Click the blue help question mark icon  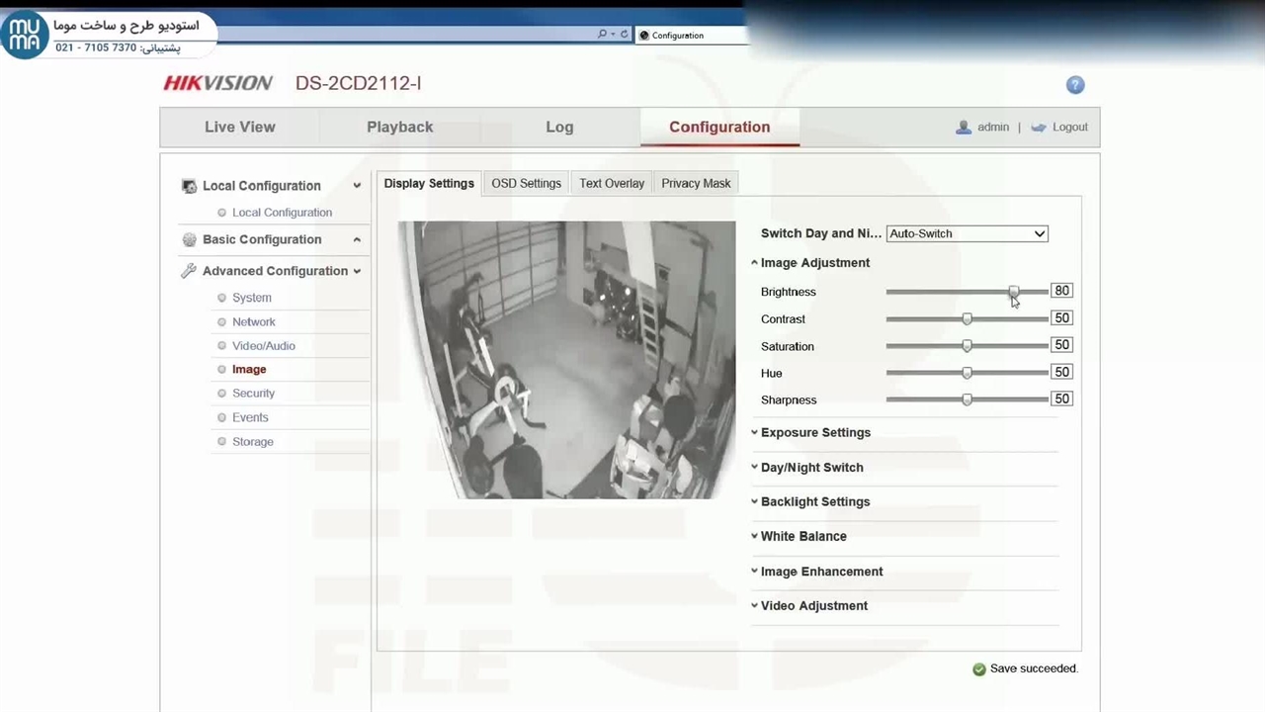tap(1075, 85)
